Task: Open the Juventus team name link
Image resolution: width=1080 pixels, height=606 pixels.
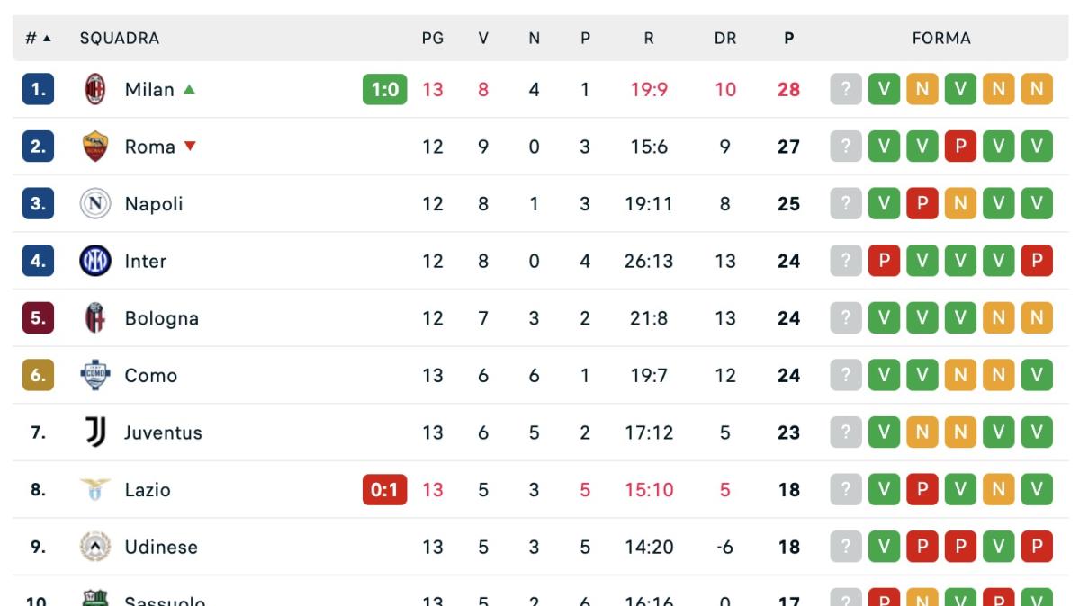Action: click(163, 432)
